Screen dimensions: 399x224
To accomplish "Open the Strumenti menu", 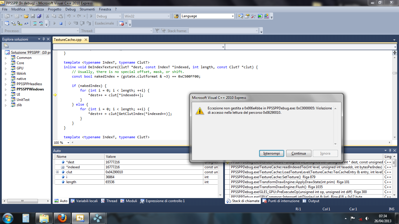I will (x=87, y=9).
